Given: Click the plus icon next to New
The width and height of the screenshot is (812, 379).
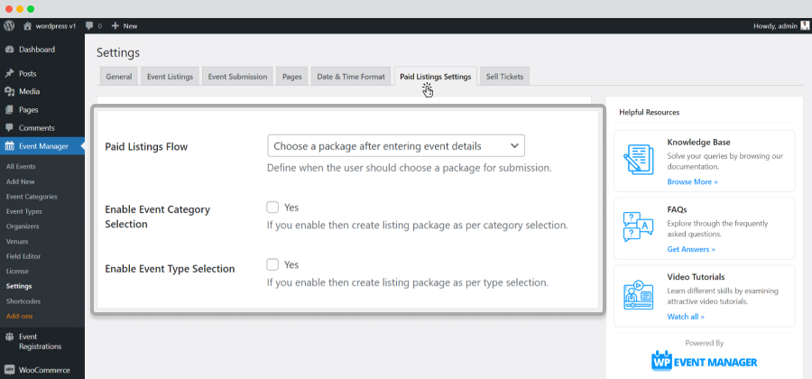Looking at the screenshot, I should pyautogui.click(x=115, y=25).
